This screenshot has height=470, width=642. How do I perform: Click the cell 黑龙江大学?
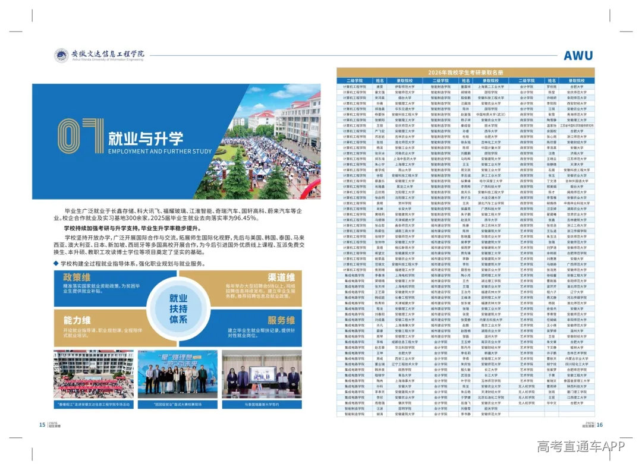[405, 187]
